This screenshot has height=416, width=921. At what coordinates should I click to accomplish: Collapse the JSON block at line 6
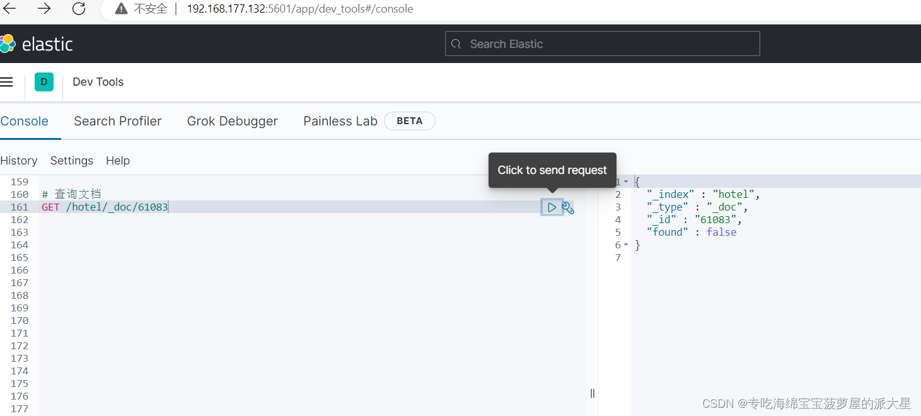[625, 244]
